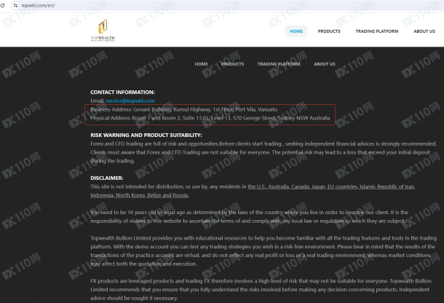
Task: Click the paragraph starting 'You need to be 18'
Action: pyautogui.click(x=249, y=216)
